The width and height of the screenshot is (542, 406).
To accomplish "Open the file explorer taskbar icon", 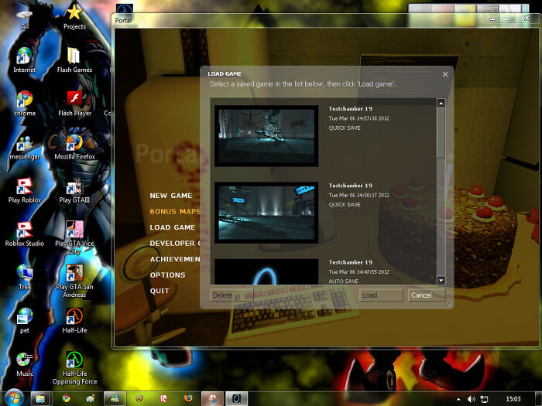I will pos(40,399).
